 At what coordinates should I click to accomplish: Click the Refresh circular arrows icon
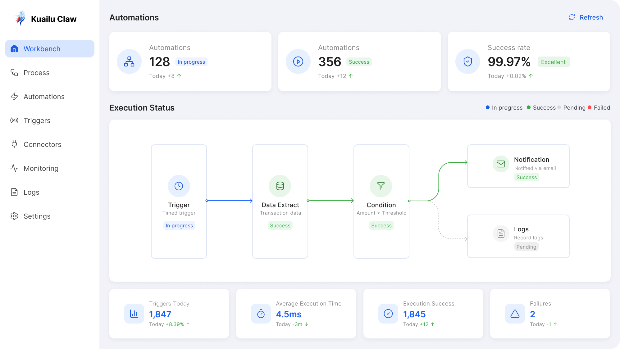pos(572,17)
